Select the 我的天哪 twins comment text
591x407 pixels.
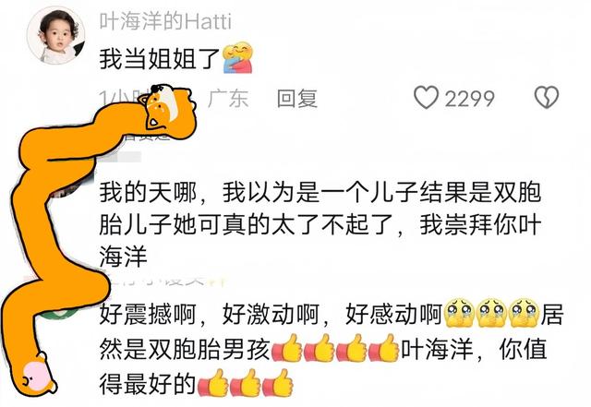click(x=320, y=225)
